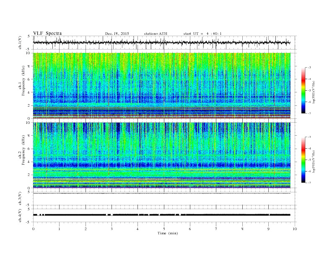This screenshot has height=257, width=332.
Task: Click the "10" kHz tick on ch.1 spectrogram
Action: tap(28, 53)
